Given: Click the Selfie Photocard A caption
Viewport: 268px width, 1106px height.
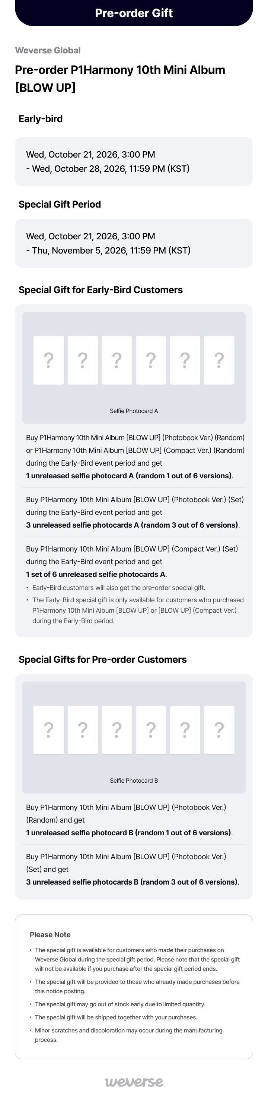Looking at the screenshot, I should [x=134, y=411].
